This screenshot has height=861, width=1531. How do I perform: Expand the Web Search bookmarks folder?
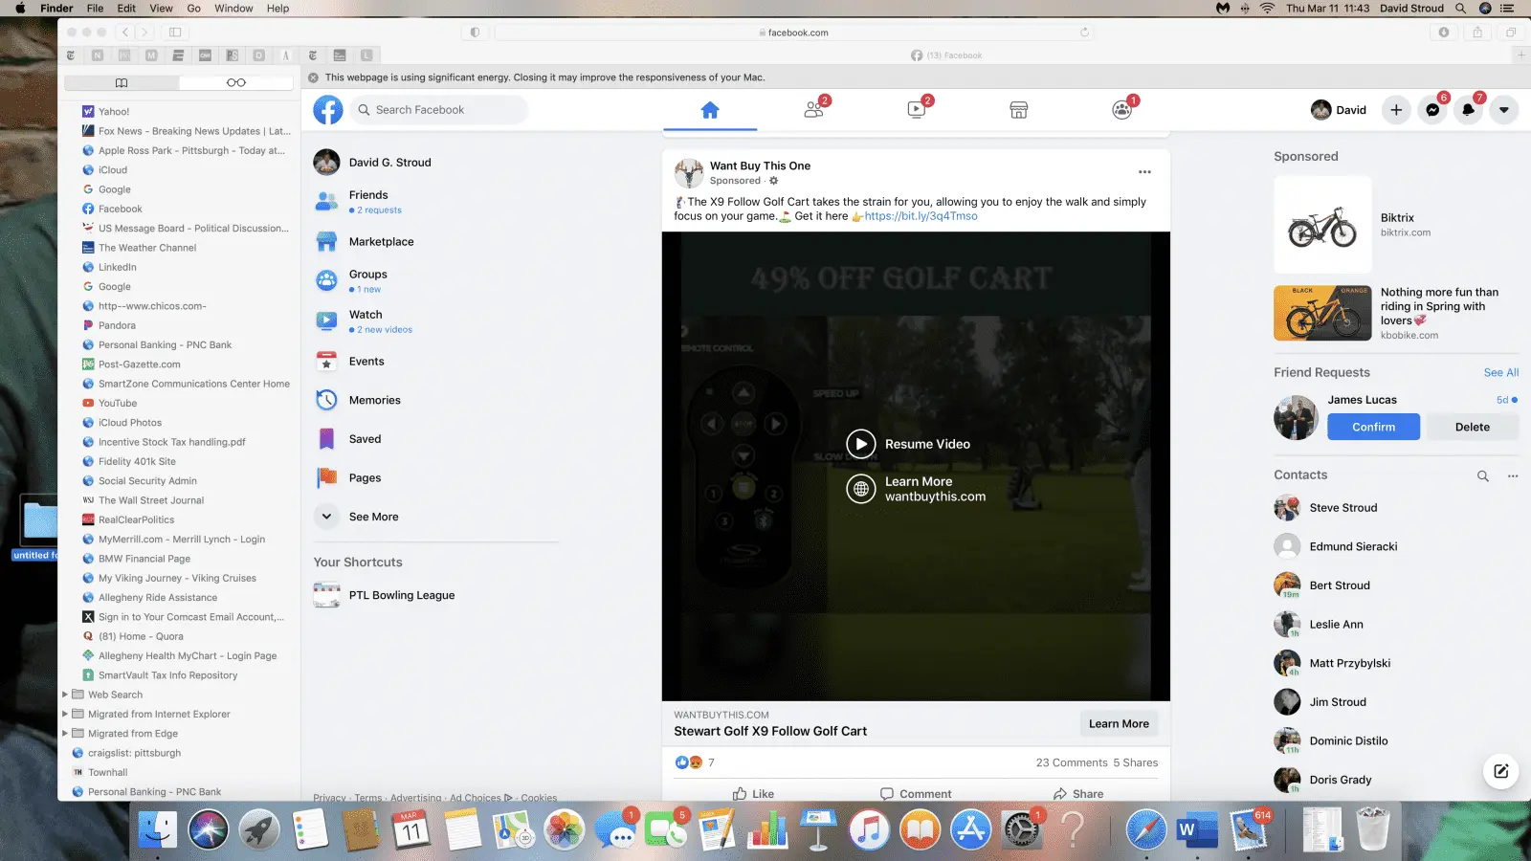(65, 695)
